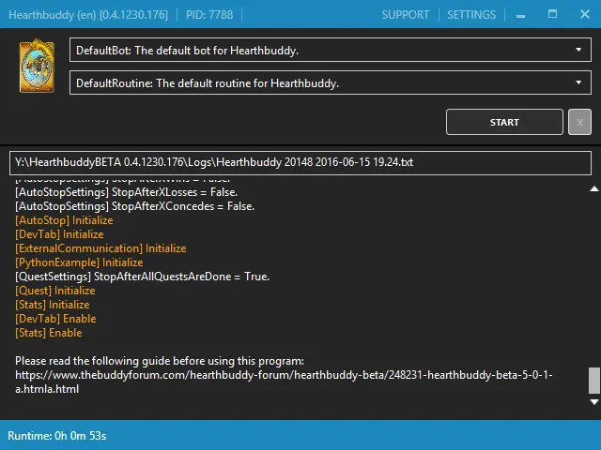
Task: Click the log scrollbar down arrow
Action: [x=593, y=402]
